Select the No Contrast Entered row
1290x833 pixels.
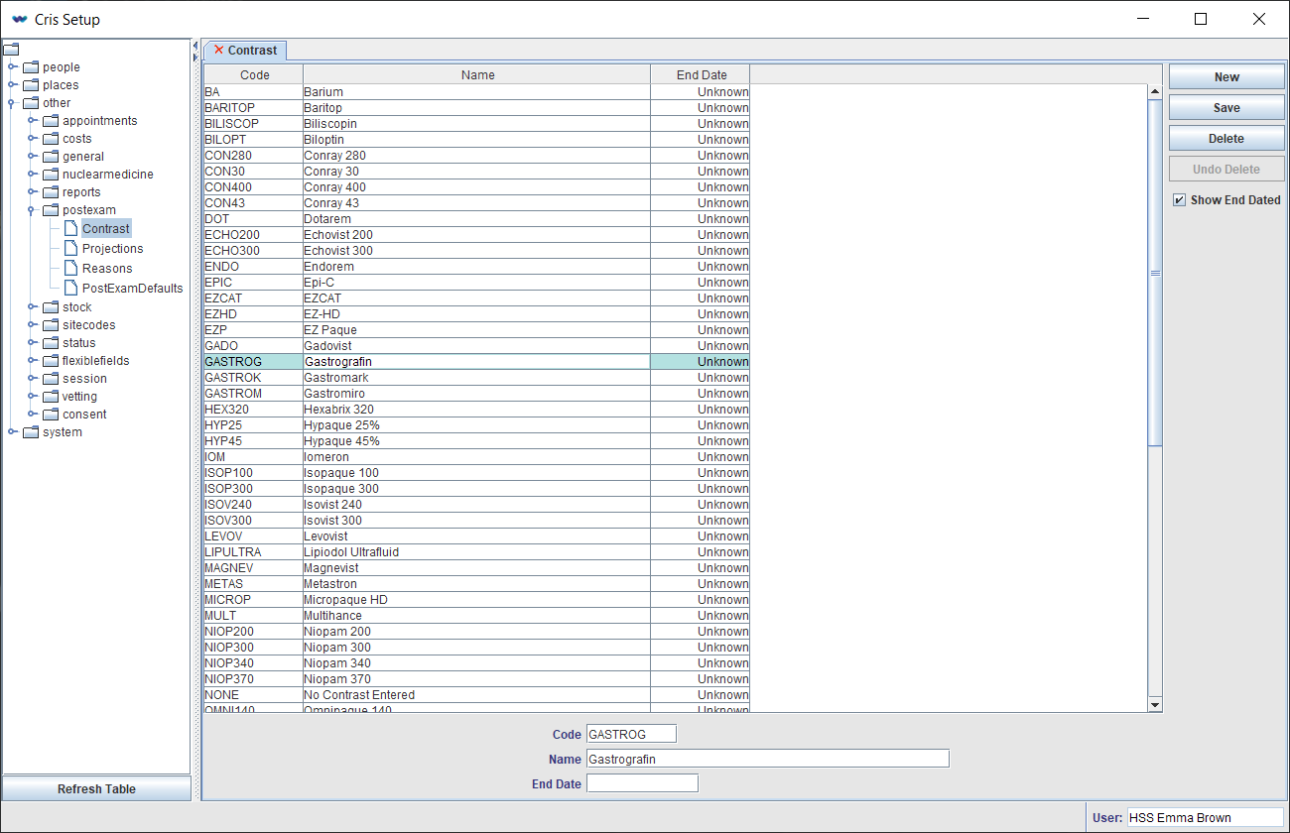476,695
